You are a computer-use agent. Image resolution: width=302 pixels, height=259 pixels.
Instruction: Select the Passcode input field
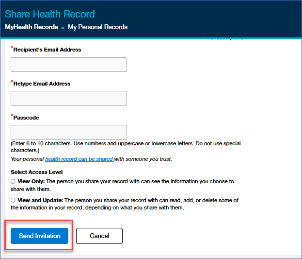click(x=69, y=132)
